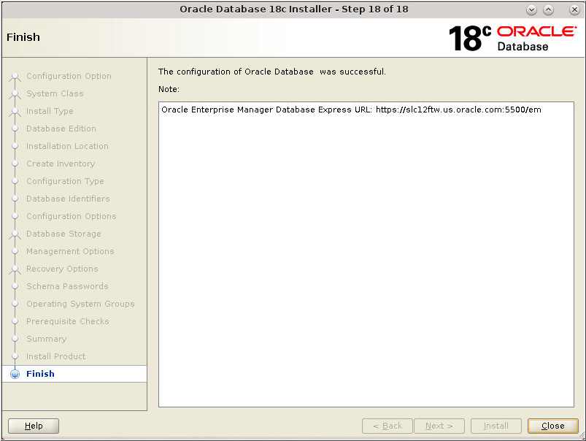Click the blue Finish step bullet icon
This screenshot has width=586, height=441.
pyautogui.click(x=15, y=374)
